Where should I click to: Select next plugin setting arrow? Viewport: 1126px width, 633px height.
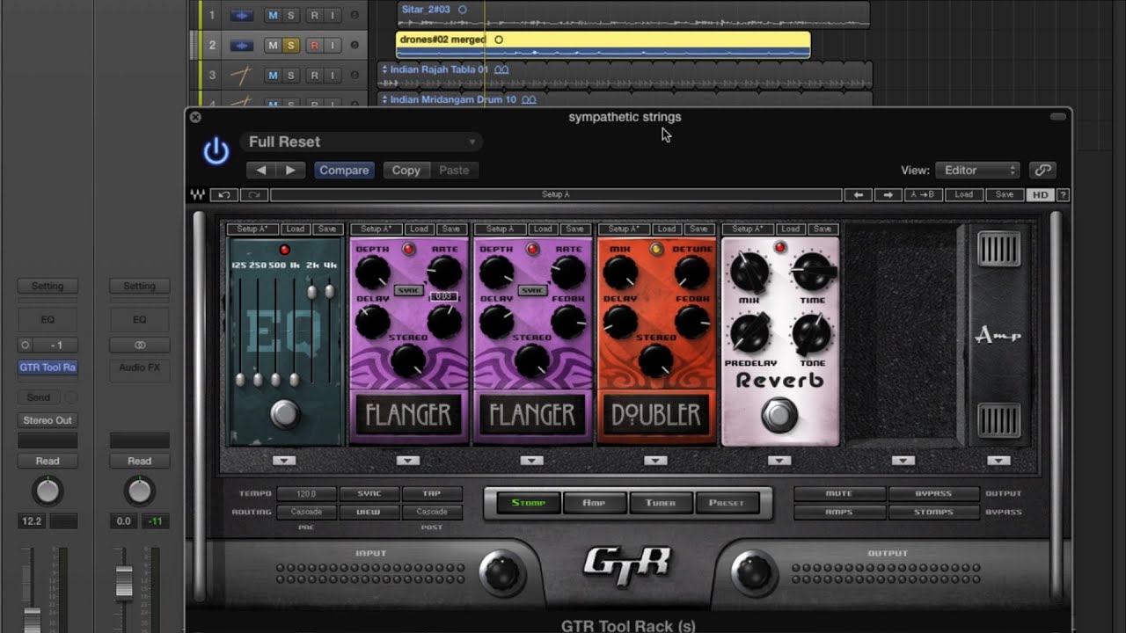[x=291, y=171]
